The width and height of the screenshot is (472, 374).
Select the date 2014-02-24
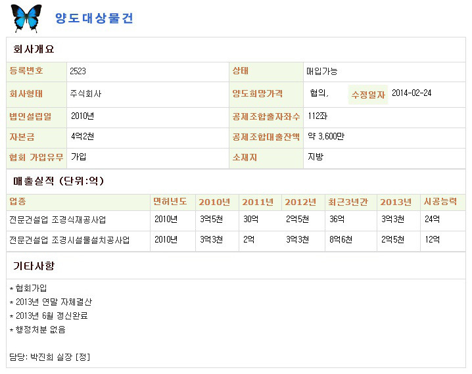tap(412, 93)
